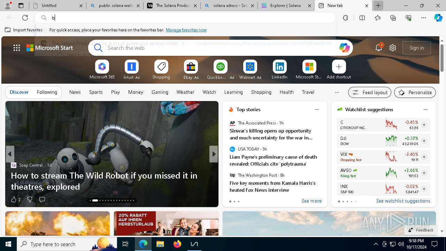The image size is (446, 251).
Task: Open the Collections icon in toolbar
Action: point(393,18)
